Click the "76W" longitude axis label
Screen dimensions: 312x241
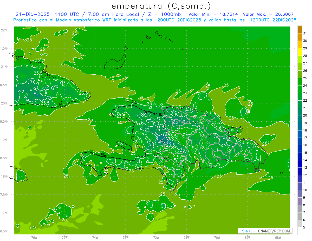[34, 238]
